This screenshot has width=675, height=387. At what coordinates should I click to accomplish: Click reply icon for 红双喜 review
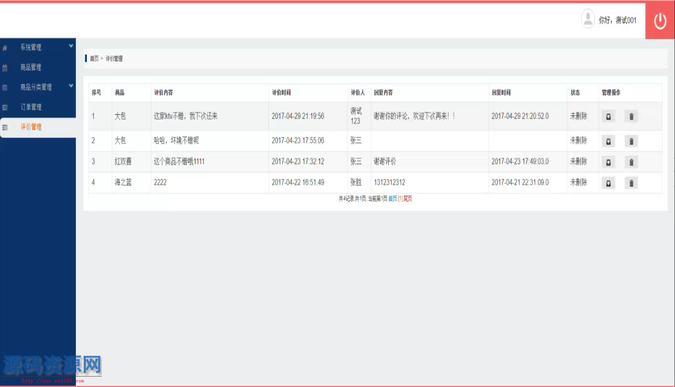pos(608,162)
